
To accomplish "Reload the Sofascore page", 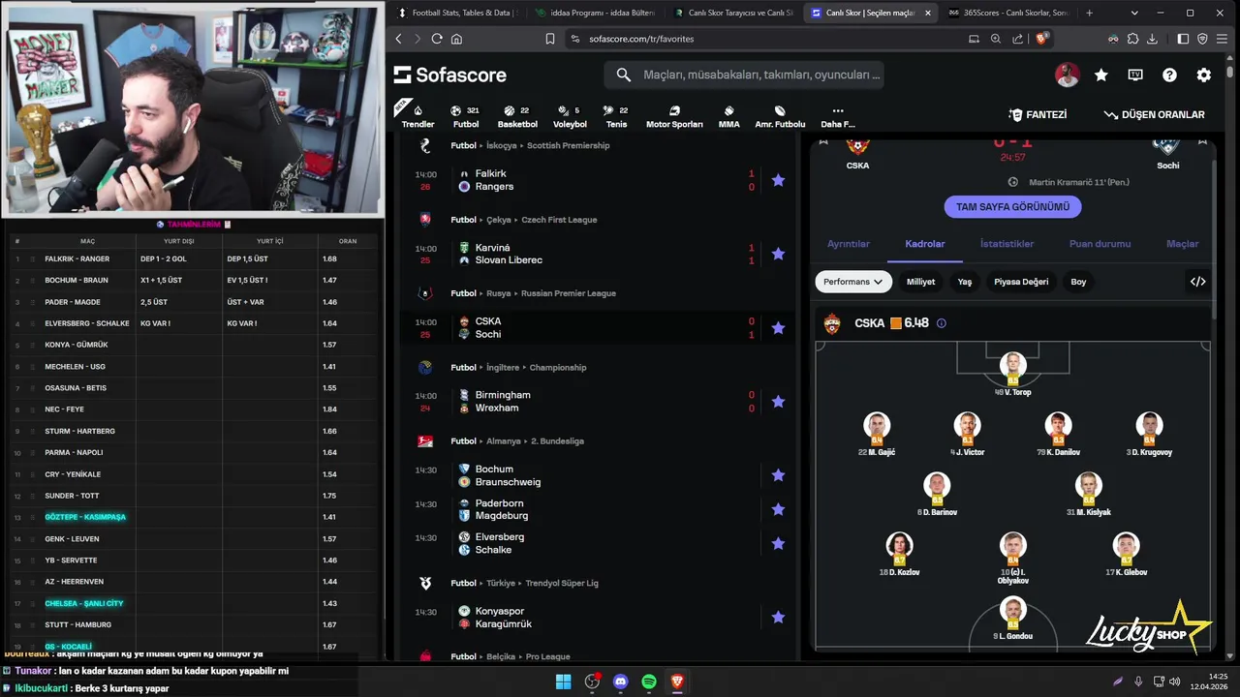I will (437, 39).
